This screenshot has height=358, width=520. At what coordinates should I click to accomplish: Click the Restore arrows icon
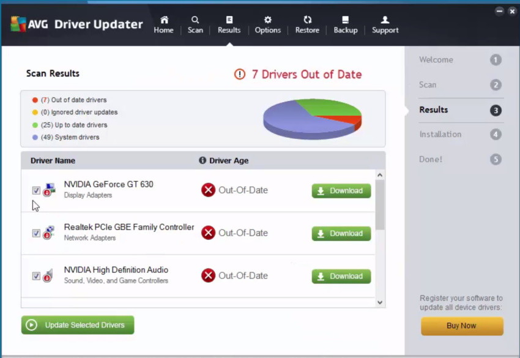tap(307, 20)
